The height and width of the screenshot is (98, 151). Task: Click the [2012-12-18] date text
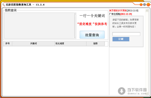(133, 10)
